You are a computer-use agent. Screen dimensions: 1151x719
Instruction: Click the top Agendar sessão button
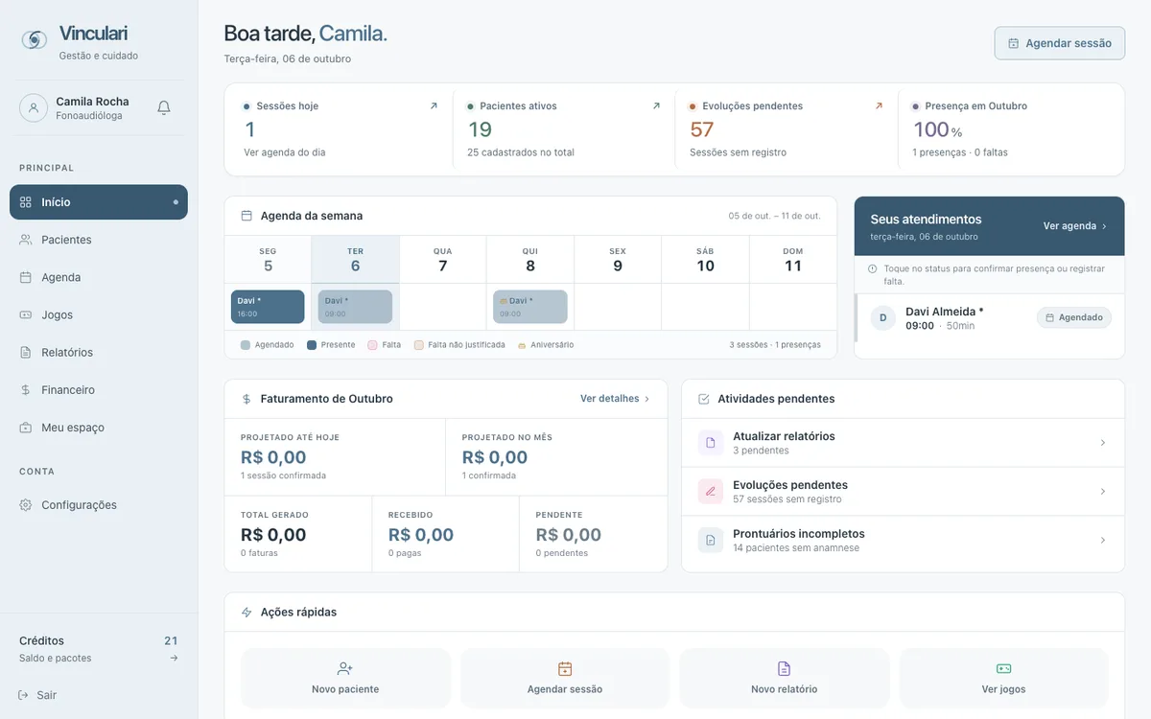tap(1060, 43)
